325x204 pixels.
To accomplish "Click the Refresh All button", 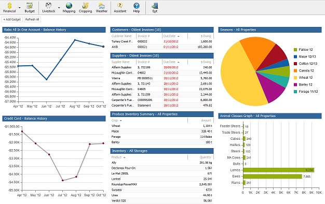I will pos(32,20).
